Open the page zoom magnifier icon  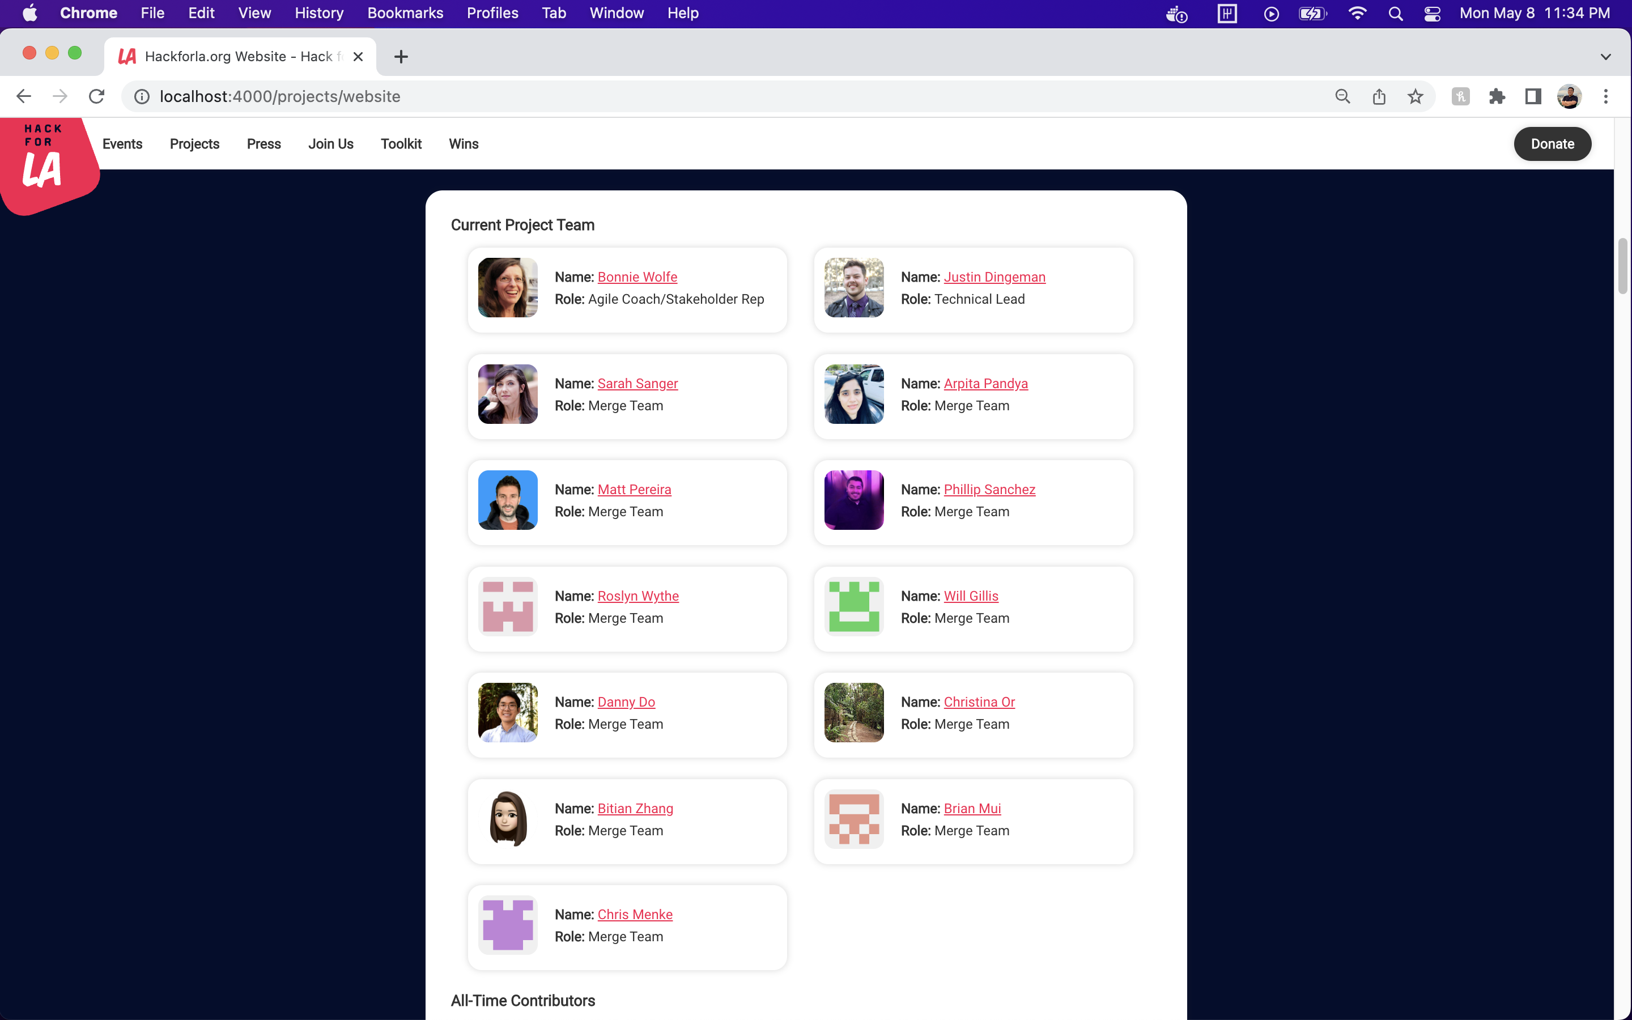point(1342,96)
